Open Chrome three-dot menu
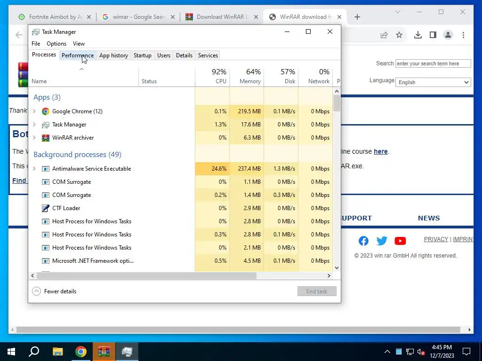The image size is (482, 361). pos(463,35)
